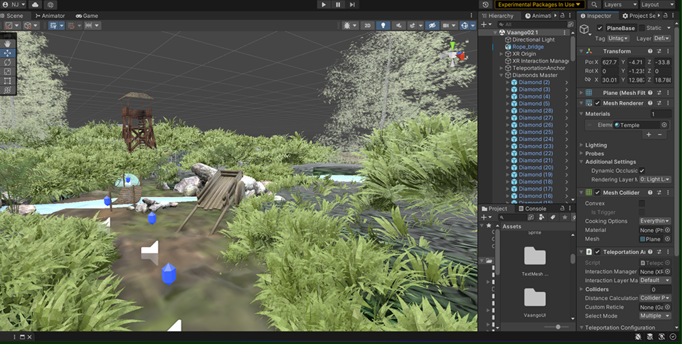Select the Move tool
The image size is (682, 344).
pyautogui.click(x=7, y=53)
